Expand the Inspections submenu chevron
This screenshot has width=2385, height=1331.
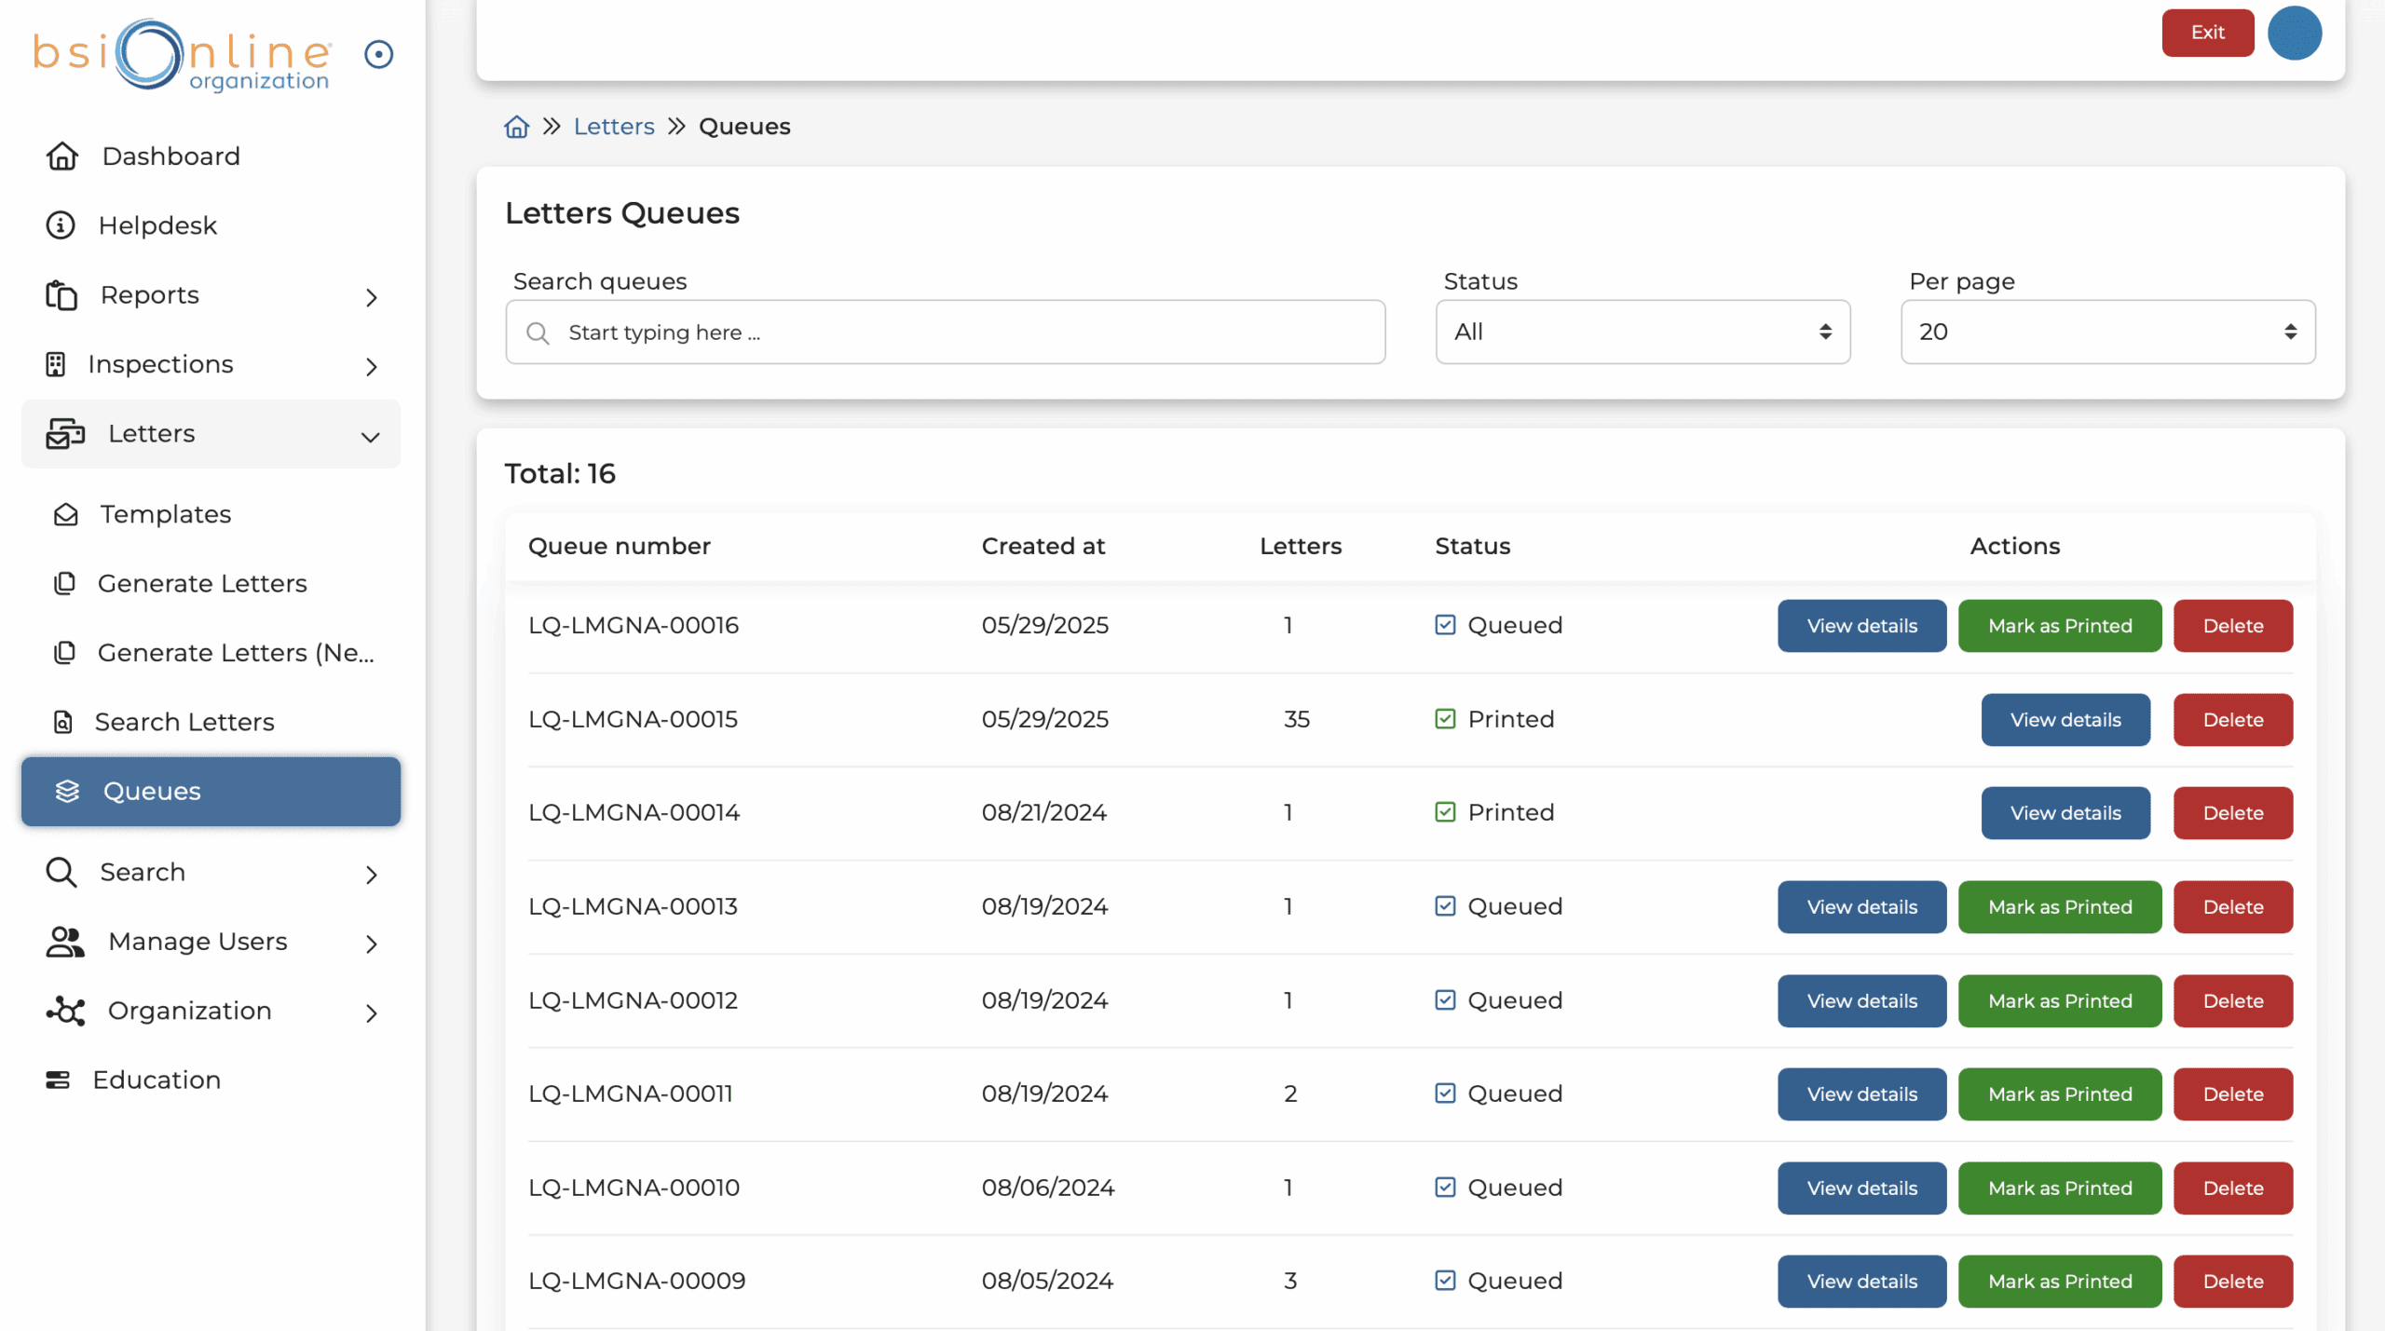[x=372, y=366]
